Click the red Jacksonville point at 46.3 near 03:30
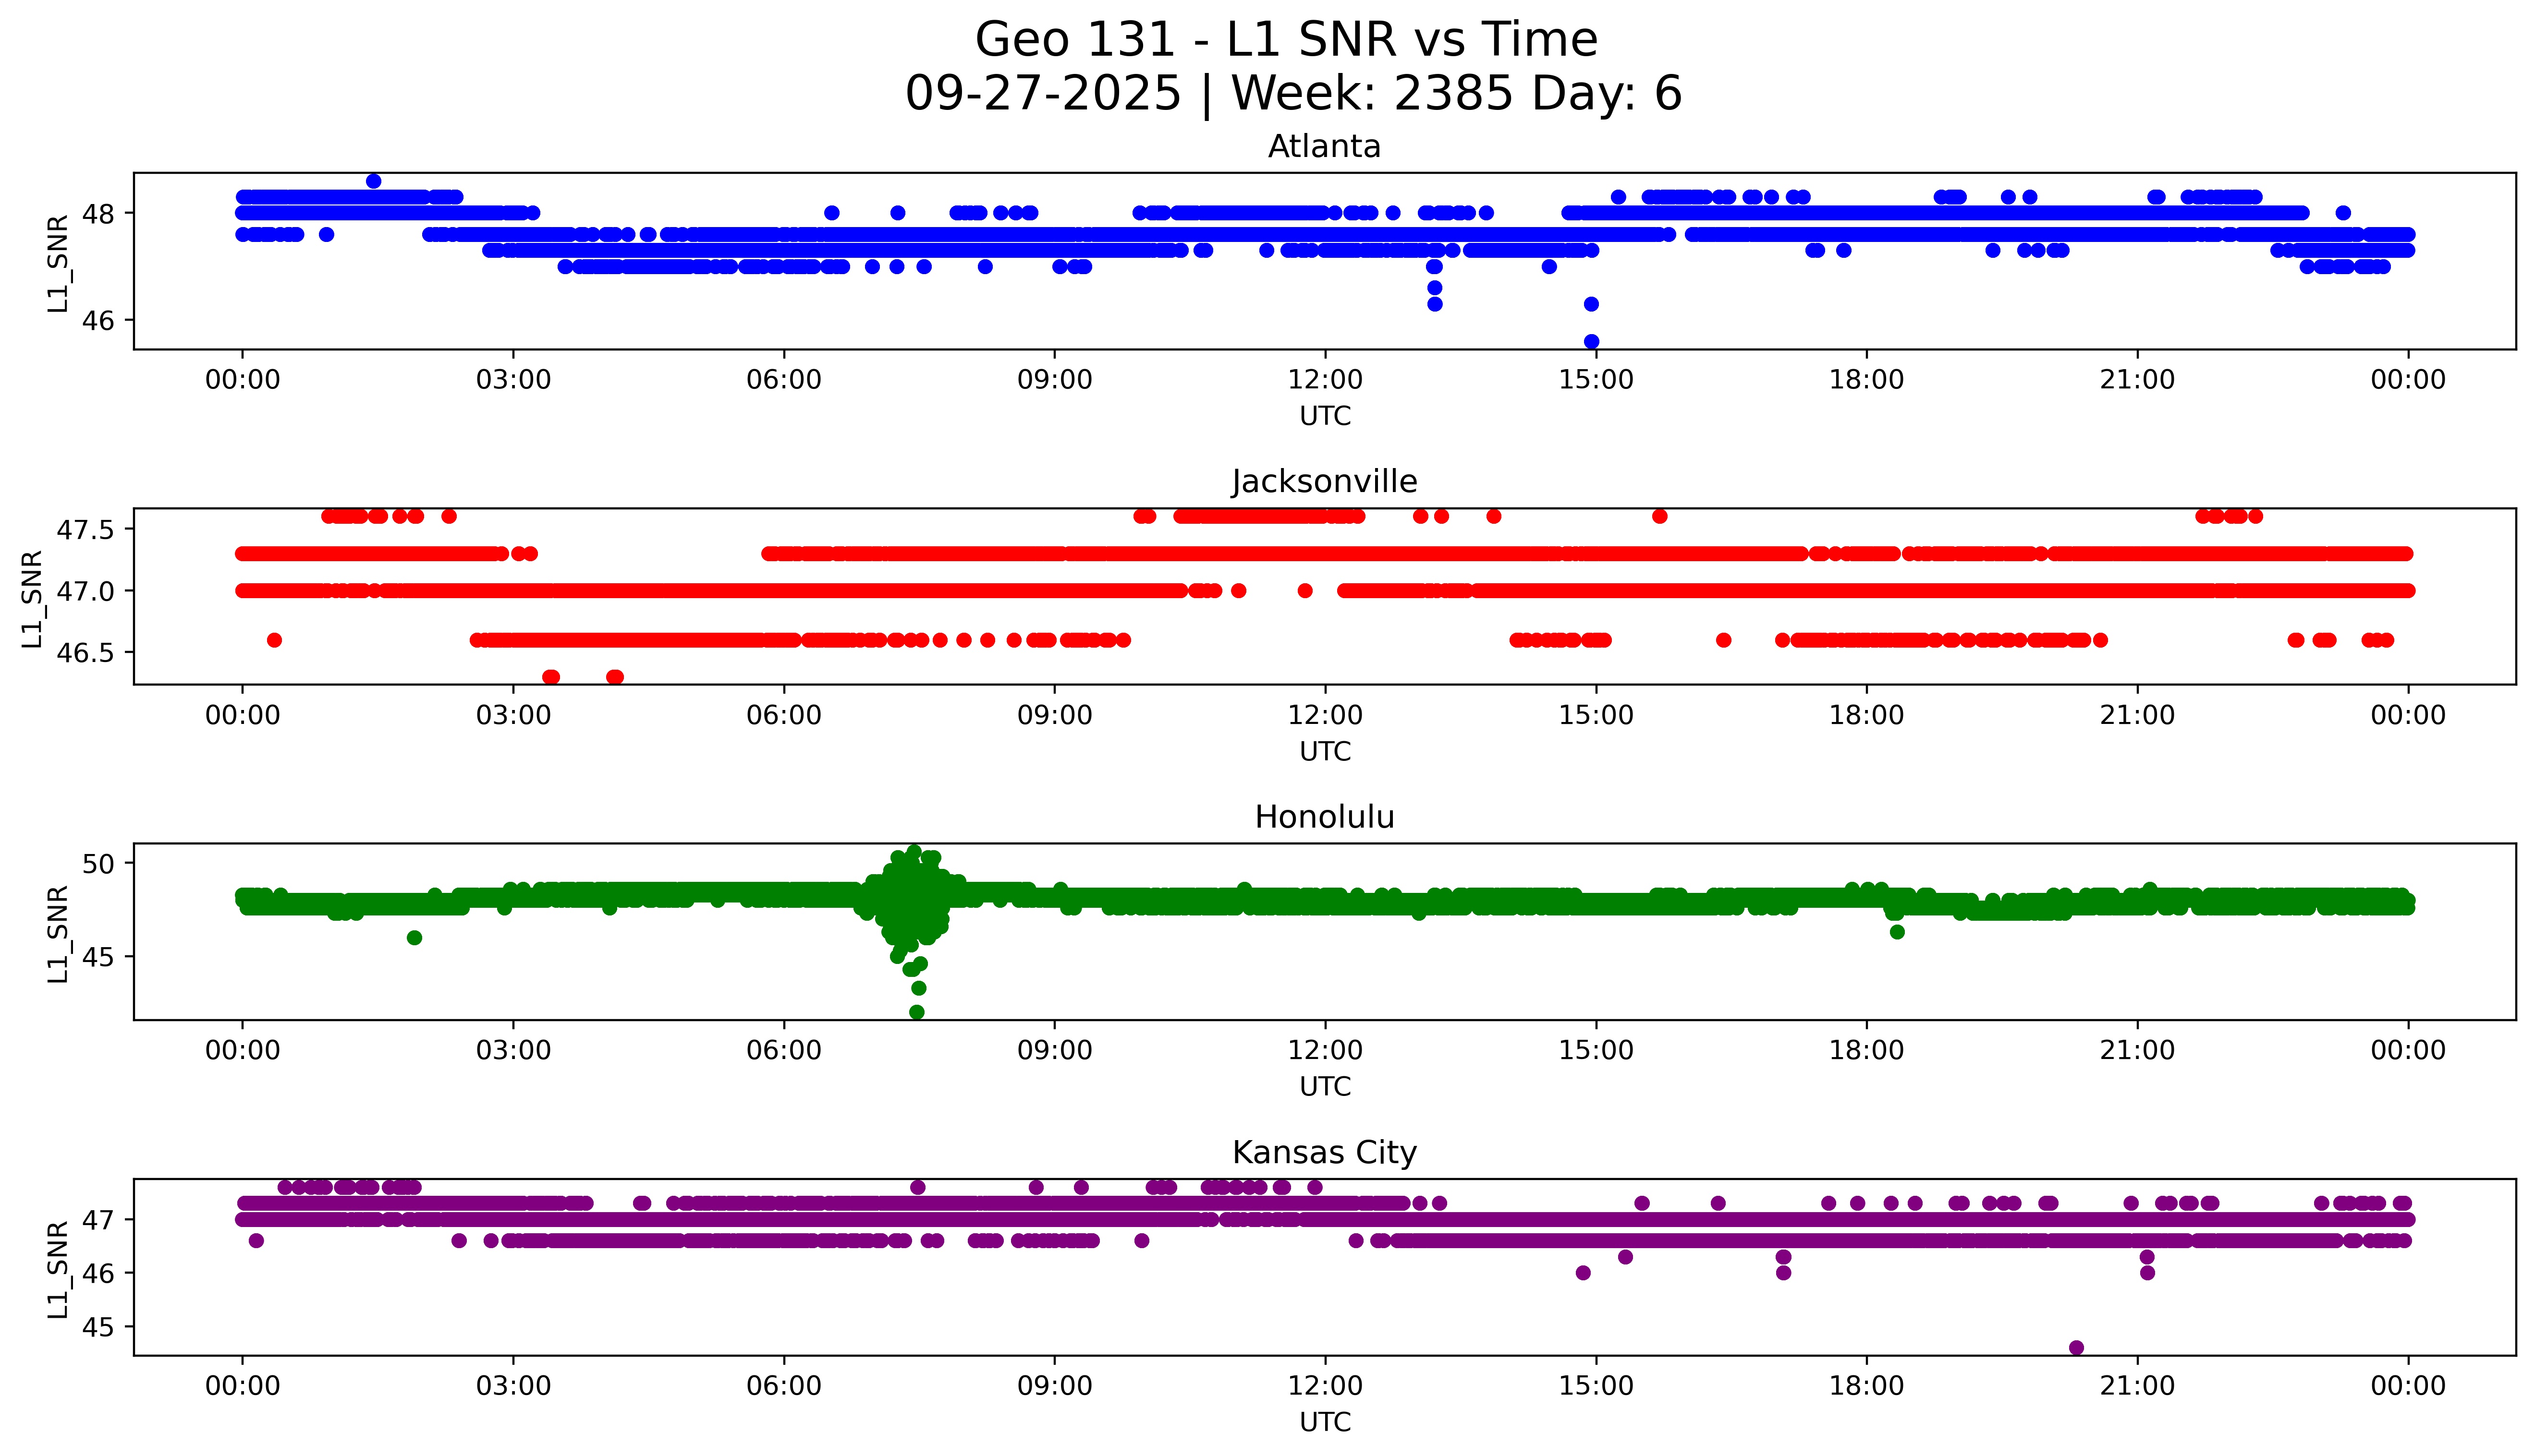Viewport: 2535px width, 1456px height. coord(550,677)
